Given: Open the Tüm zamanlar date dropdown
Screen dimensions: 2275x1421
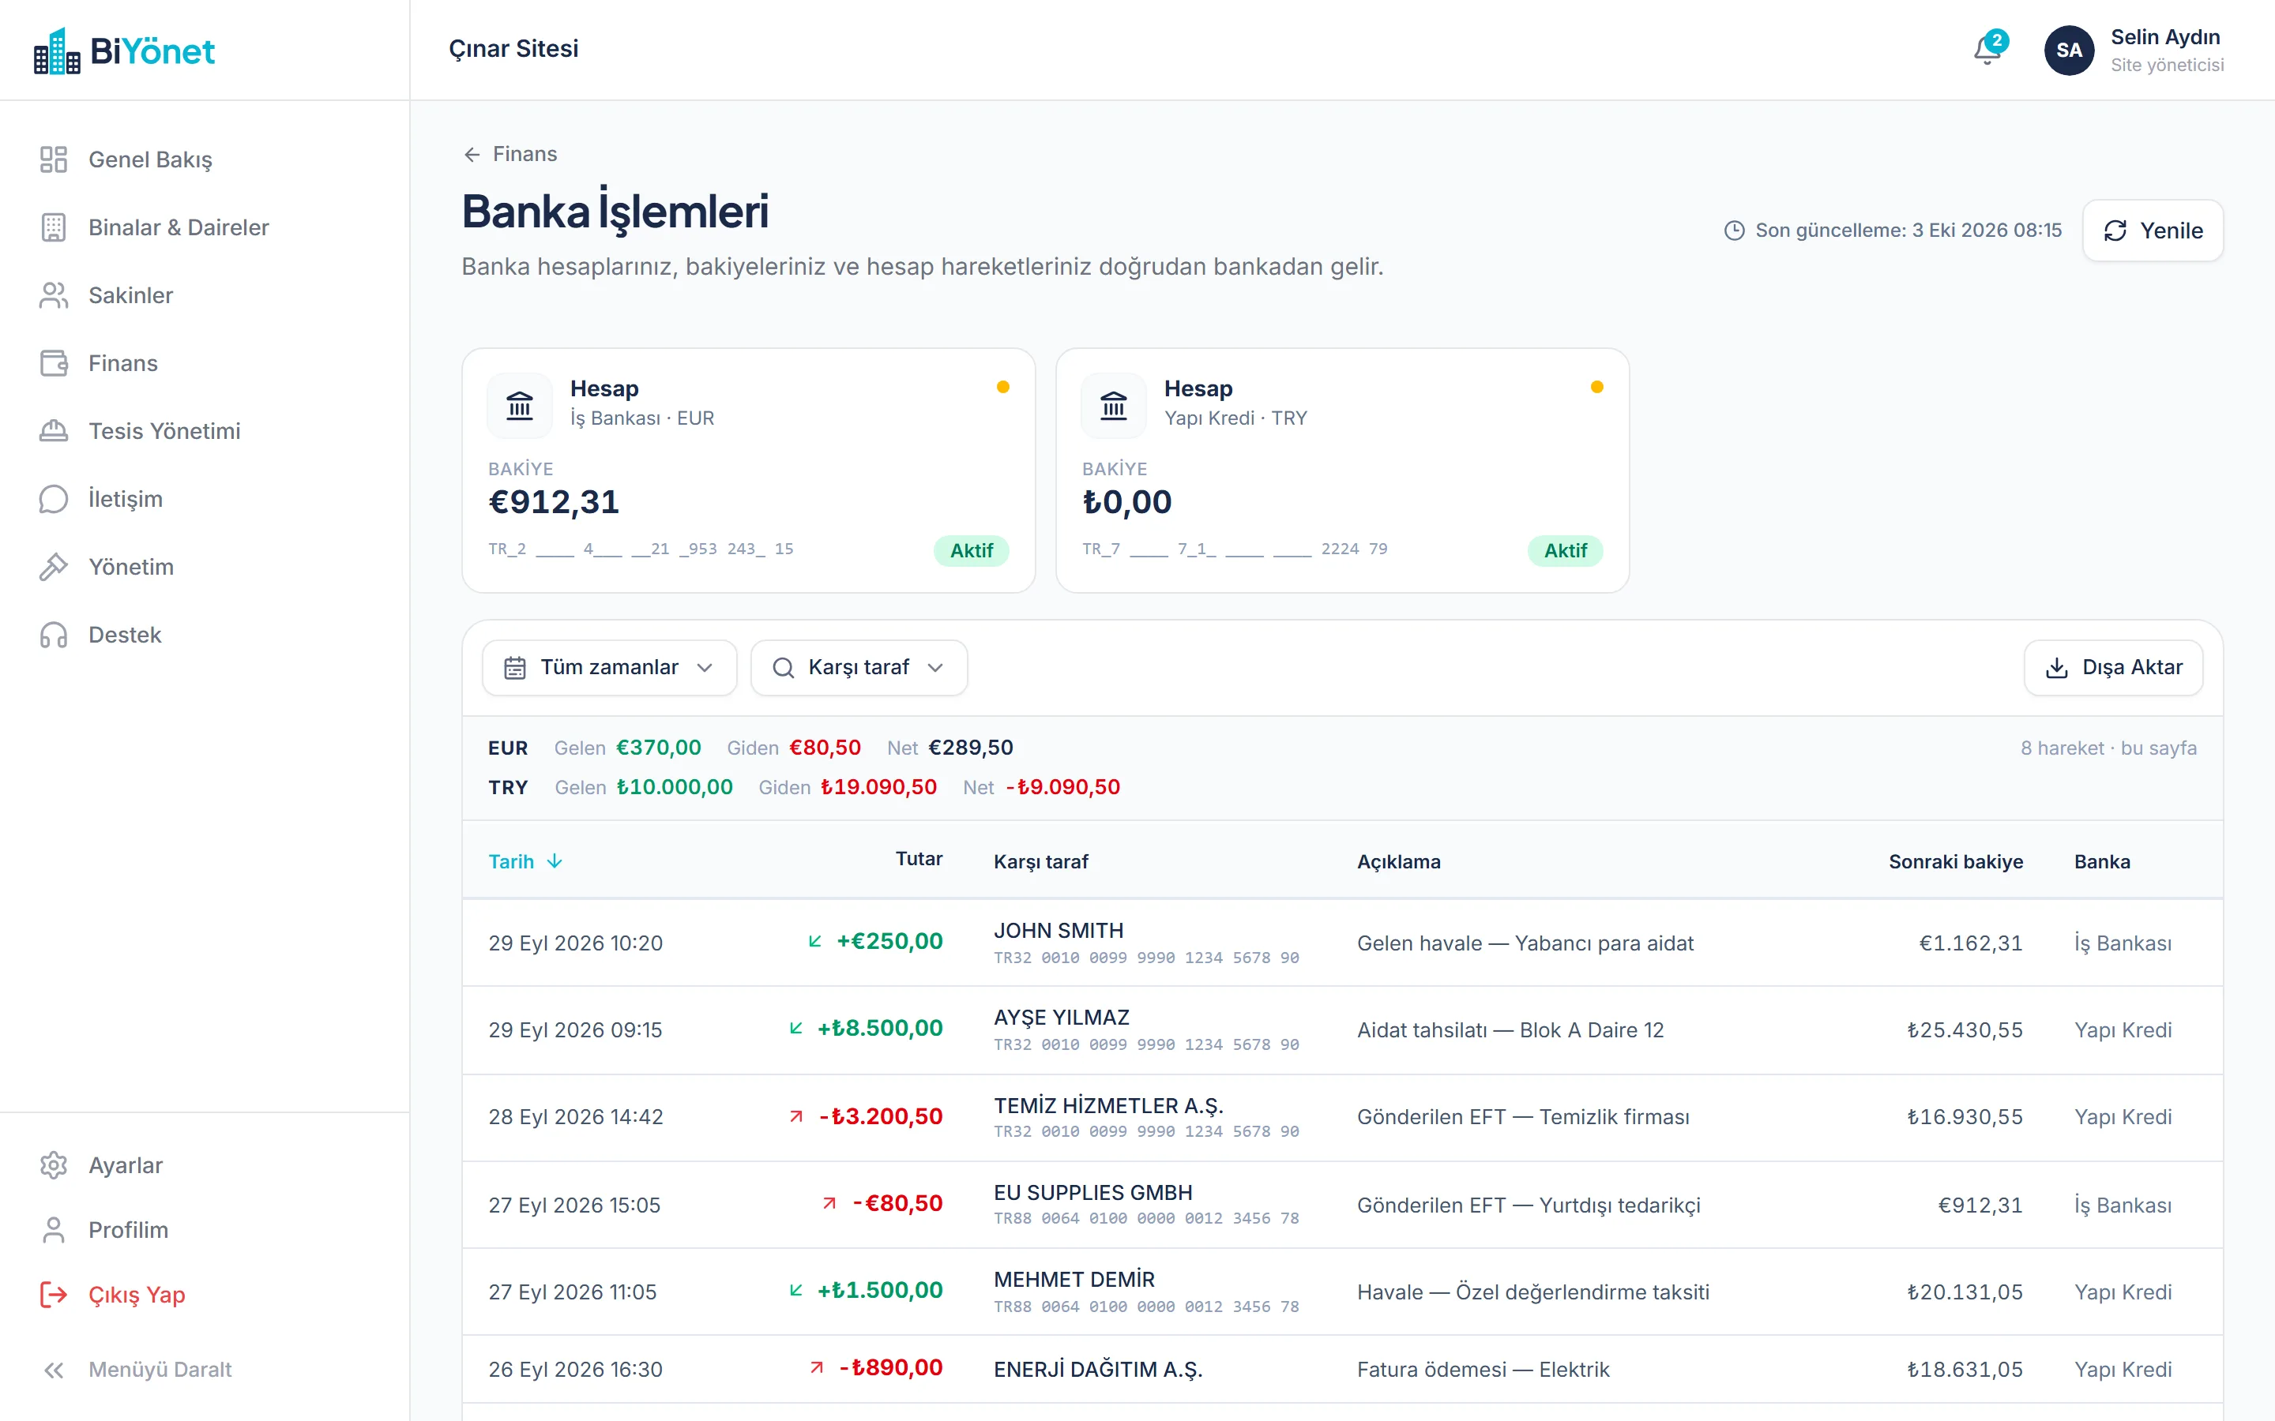Looking at the screenshot, I should tap(609, 667).
